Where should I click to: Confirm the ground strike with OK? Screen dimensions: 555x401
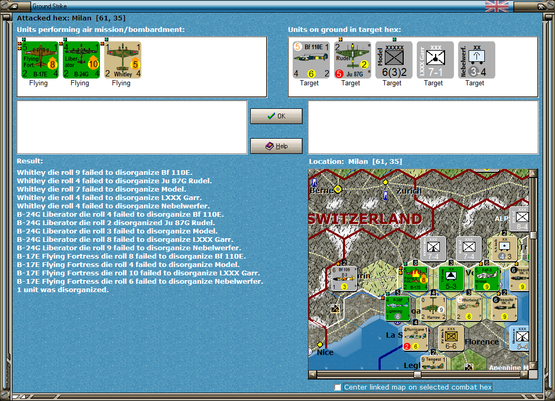pyautogui.click(x=276, y=116)
